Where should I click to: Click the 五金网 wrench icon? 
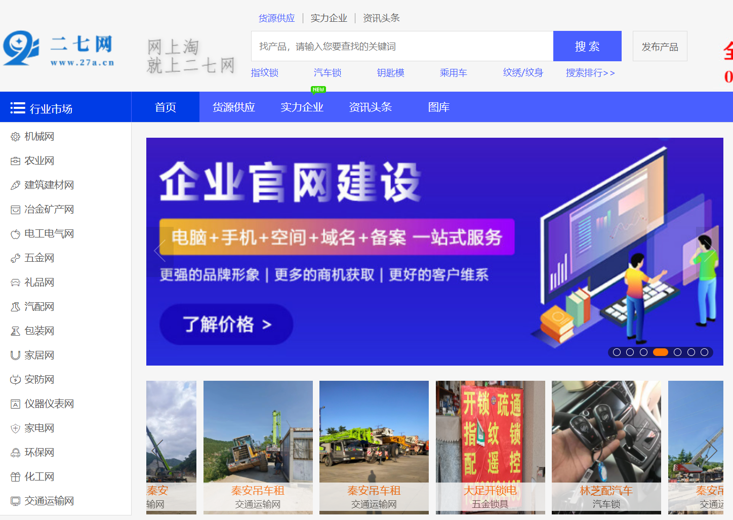pyautogui.click(x=15, y=258)
